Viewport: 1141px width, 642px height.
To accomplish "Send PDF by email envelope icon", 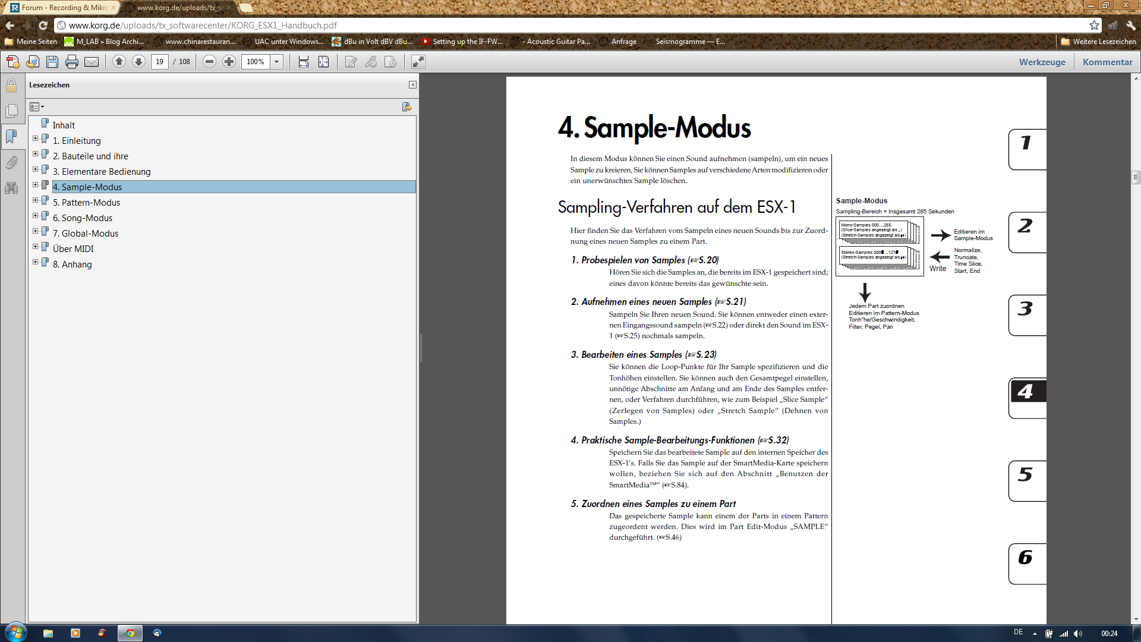I will coord(92,62).
